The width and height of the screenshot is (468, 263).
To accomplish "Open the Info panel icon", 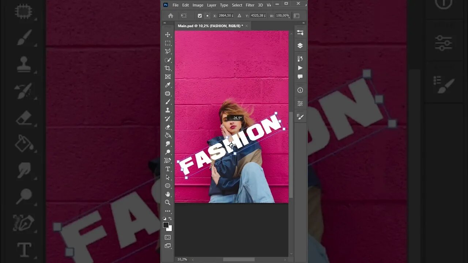I will pyautogui.click(x=300, y=90).
